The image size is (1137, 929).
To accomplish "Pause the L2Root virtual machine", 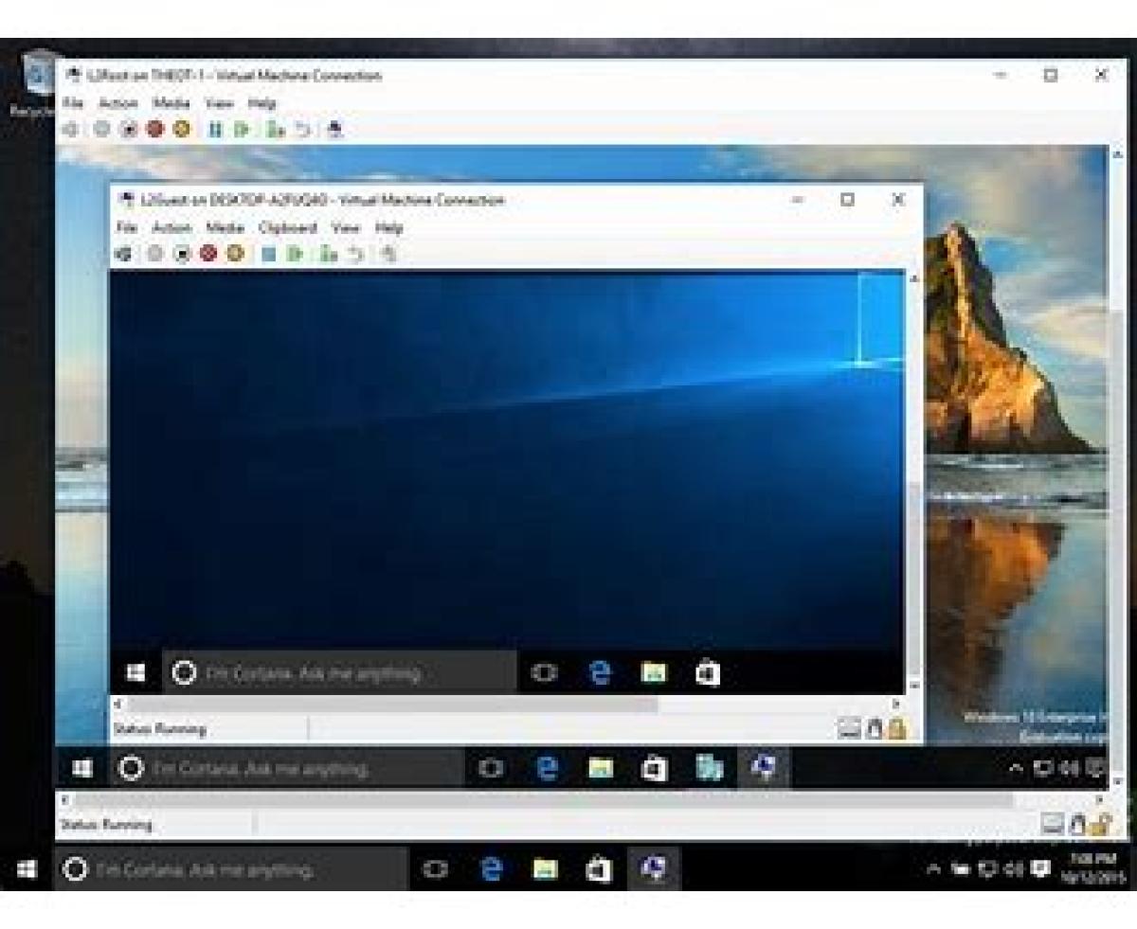I will click(x=215, y=130).
